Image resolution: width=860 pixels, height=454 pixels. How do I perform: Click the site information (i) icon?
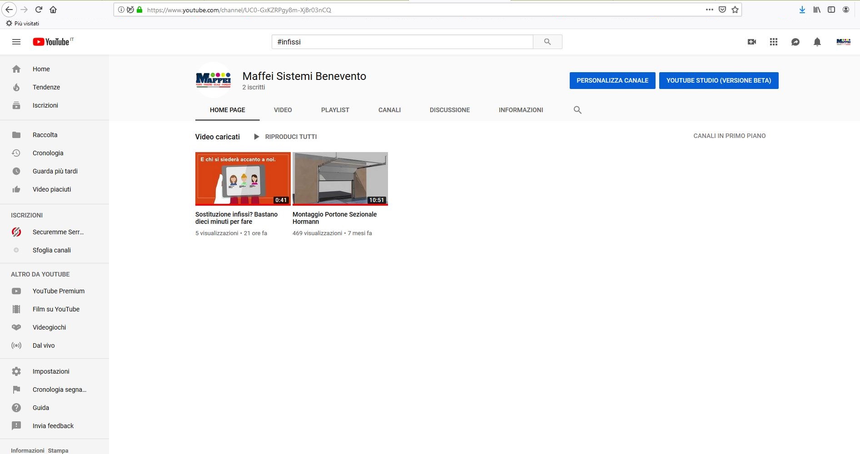pyautogui.click(x=121, y=10)
